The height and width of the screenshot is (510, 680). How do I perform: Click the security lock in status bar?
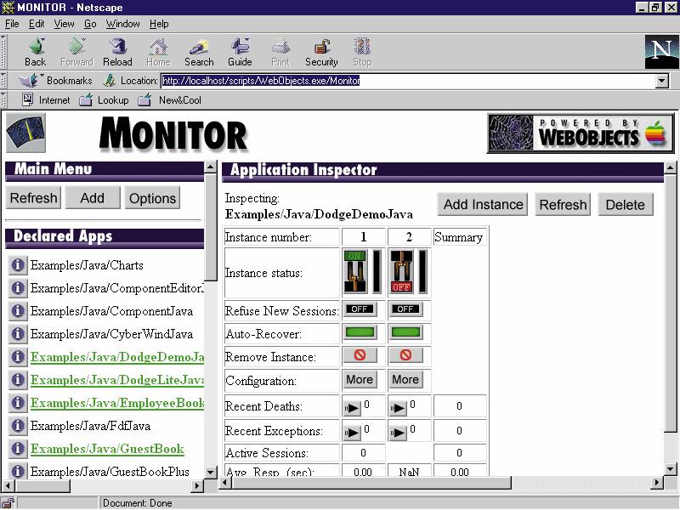click(x=8, y=503)
